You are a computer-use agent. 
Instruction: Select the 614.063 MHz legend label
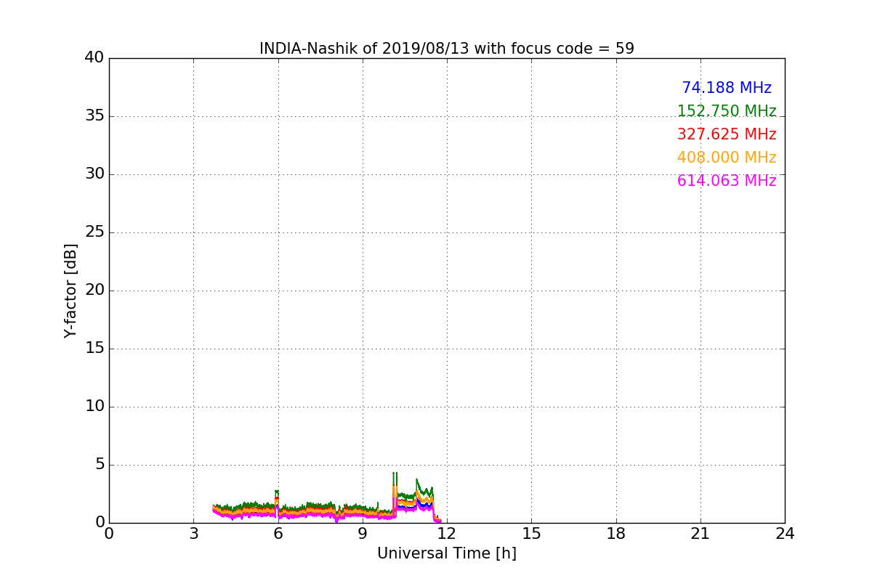(727, 181)
